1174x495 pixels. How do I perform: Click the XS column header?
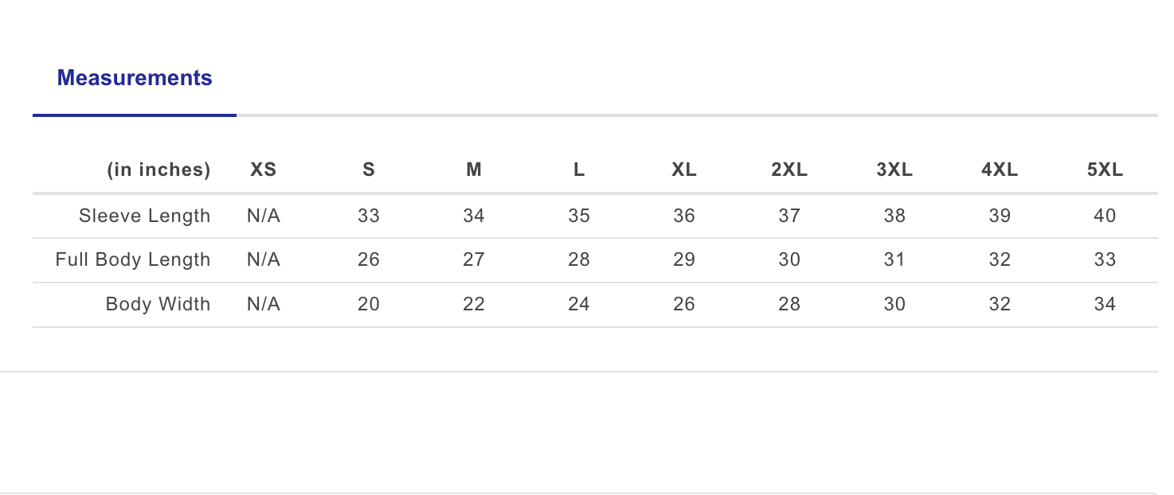pyautogui.click(x=263, y=170)
